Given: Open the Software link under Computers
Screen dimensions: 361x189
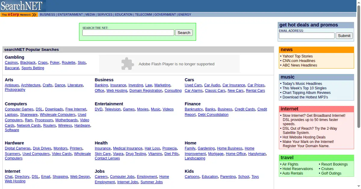Looking at the screenshot, I should pos(12,130).
